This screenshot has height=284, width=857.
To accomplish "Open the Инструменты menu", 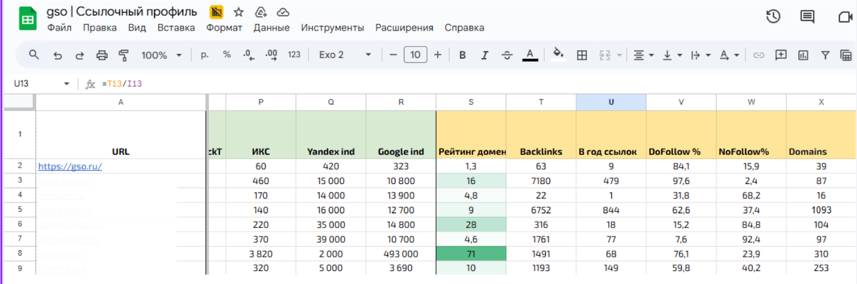I will click(x=332, y=27).
